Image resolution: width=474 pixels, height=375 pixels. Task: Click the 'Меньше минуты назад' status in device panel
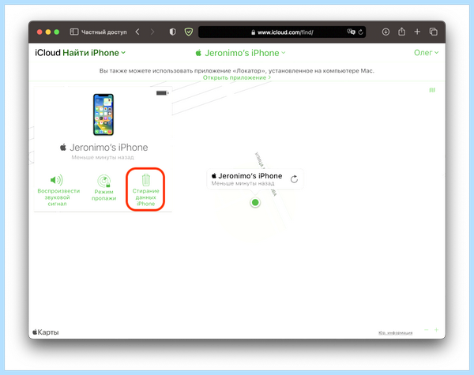[103, 157]
